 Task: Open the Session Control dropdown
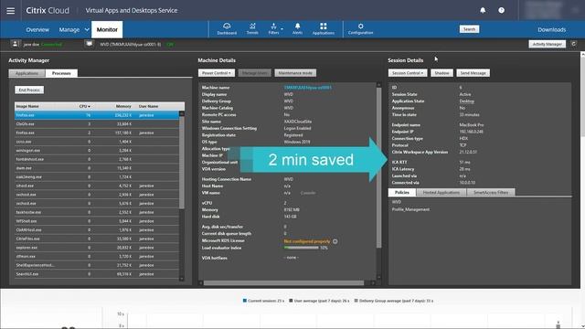(408, 73)
